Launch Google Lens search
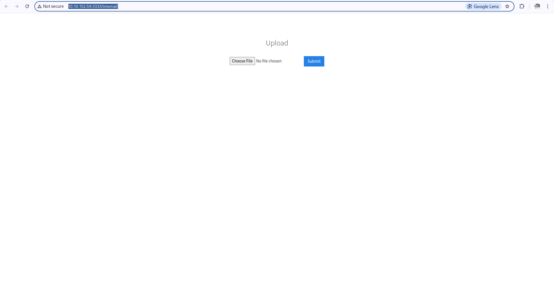Image resolution: width=554 pixels, height=289 pixels. 483,6
